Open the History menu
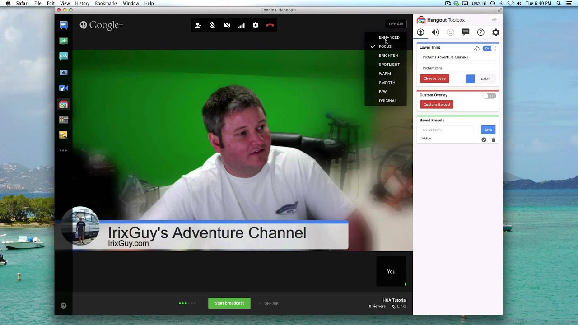Viewport: 578px width, 325px height. [82, 3]
